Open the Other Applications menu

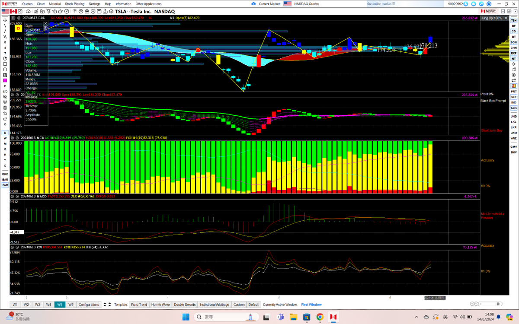[149, 4]
